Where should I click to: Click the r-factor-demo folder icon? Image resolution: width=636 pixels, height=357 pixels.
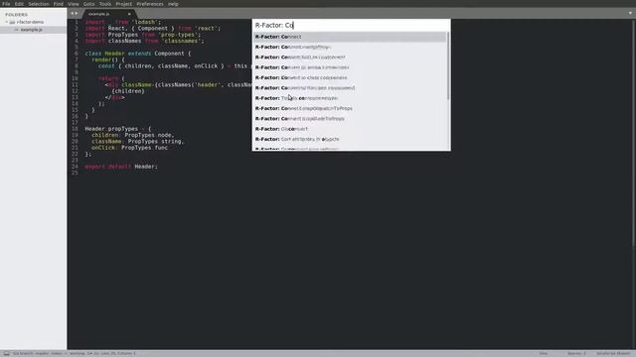(x=12, y=22)
